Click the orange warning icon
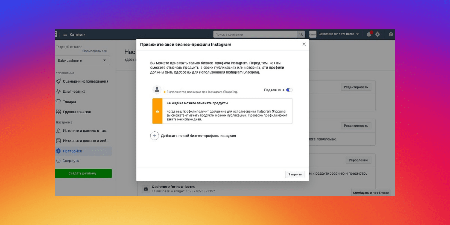 (x=157, y=111)
